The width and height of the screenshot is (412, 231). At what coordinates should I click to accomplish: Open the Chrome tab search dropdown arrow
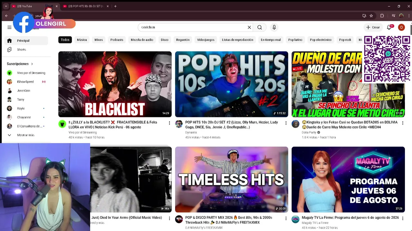[x=6, y=6]
